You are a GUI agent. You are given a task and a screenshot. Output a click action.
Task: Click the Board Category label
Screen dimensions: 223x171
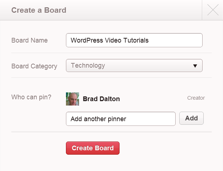click(34, 66)
